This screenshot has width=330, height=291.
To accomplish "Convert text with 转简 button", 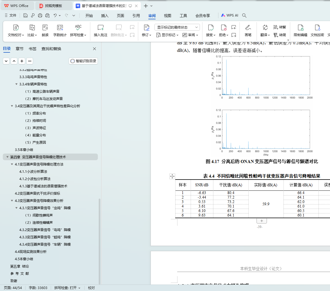I will (x=280, y=35).
